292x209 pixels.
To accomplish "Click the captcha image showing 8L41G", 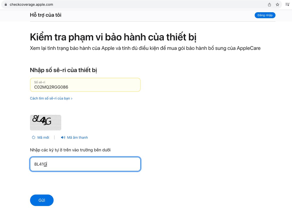I will click(46, 122).
